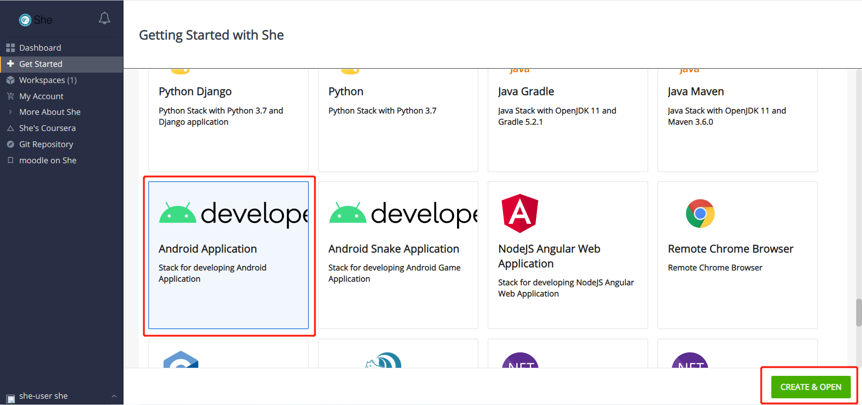Image resolution: width=862 pixels, height=405 pixels.
Task: Click 'Stack for developing Android Game Application'
Action: coord(394,273)
